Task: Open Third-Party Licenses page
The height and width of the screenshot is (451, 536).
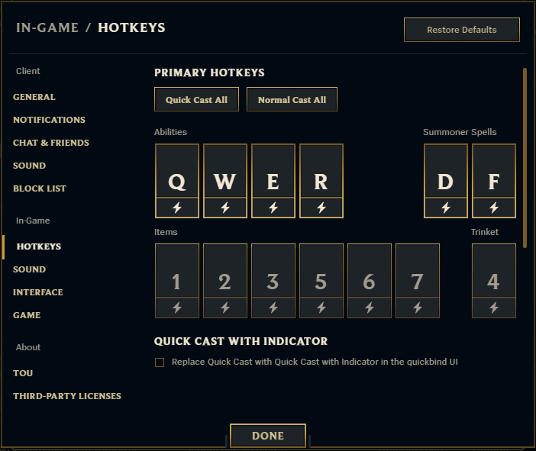Action: click(x=67, y=396)
